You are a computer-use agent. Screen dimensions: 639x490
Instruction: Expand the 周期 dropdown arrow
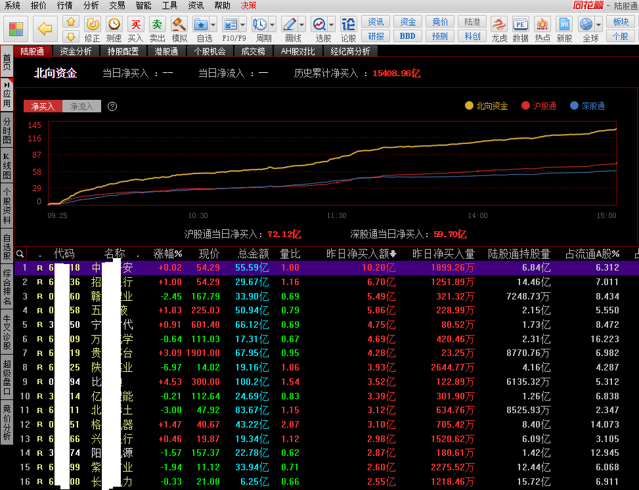[273, 25]
